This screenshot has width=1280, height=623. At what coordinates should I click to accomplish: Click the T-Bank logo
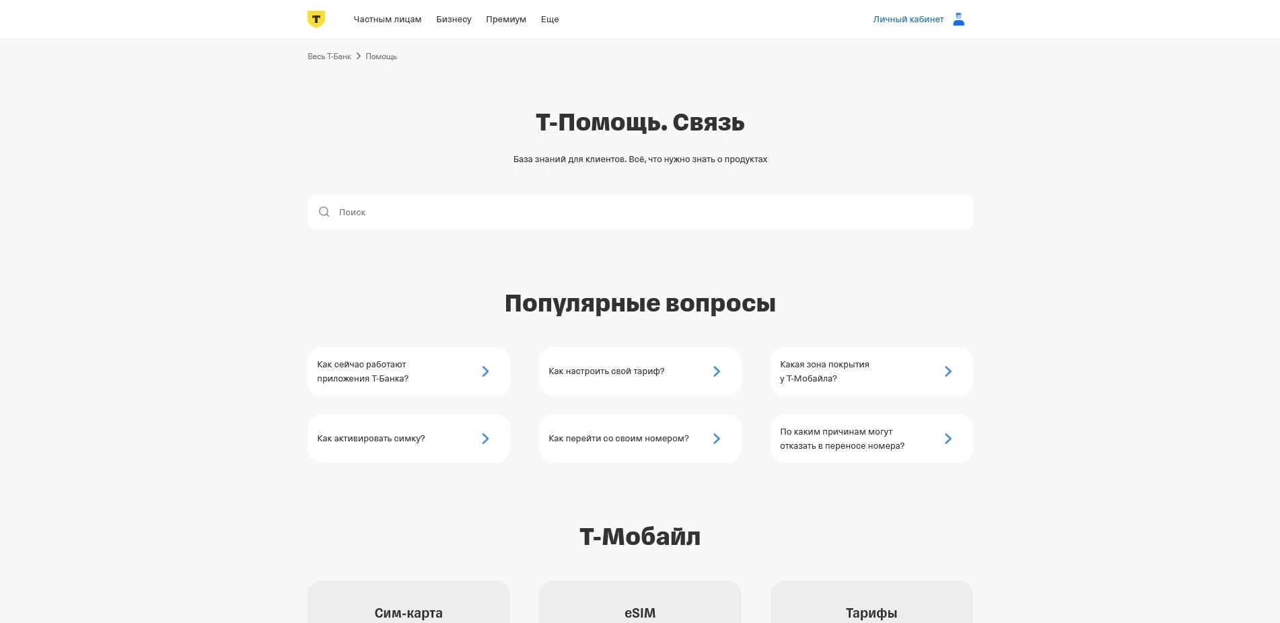[316, 19]
